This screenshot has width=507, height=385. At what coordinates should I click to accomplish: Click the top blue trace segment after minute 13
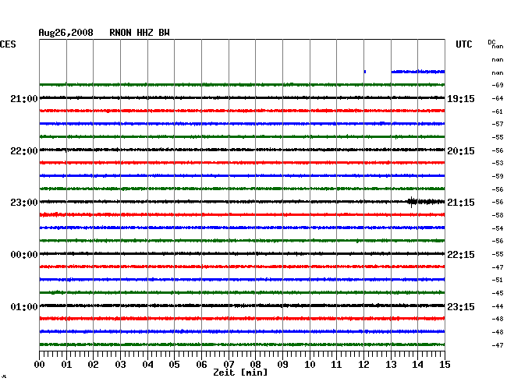point(418,72)
